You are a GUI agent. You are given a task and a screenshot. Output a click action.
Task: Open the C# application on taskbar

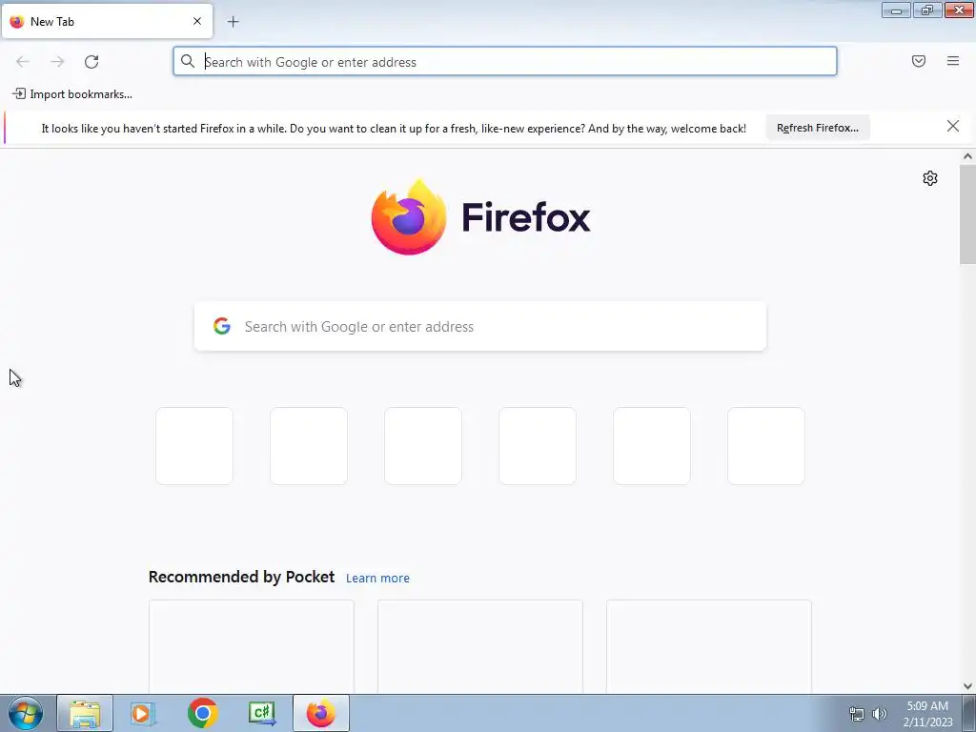point(261,713)
